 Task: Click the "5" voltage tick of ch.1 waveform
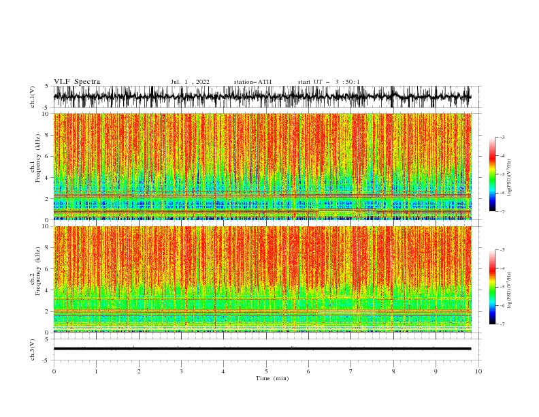(47, 87)
